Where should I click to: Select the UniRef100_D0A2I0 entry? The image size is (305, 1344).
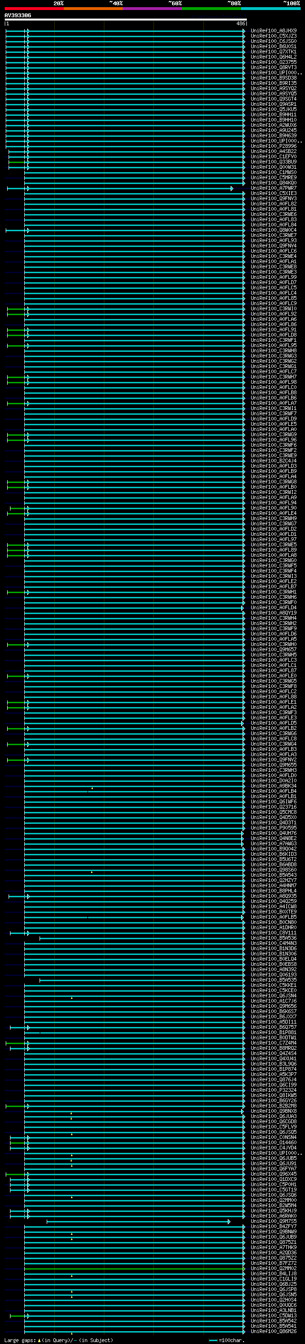(274, 780)
